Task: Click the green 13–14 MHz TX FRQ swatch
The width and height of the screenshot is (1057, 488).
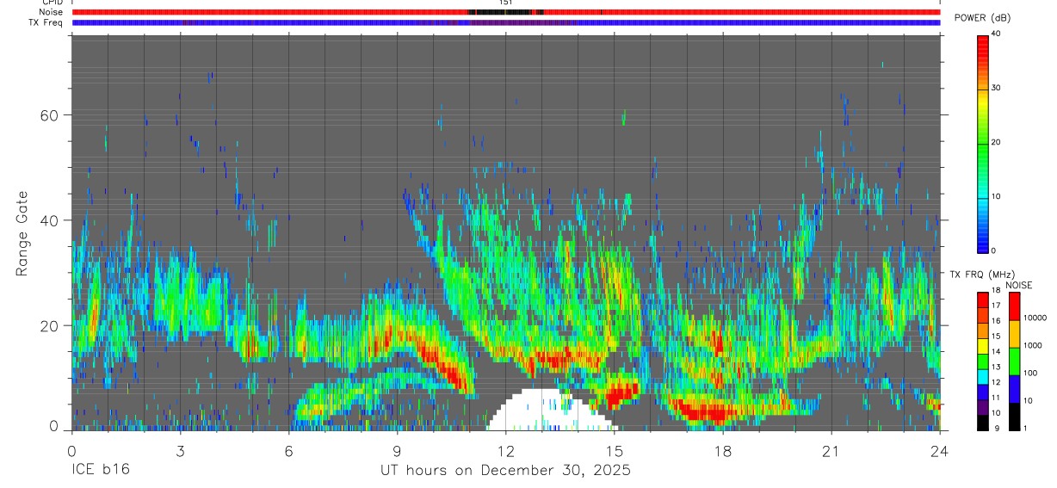Action: [983, 361]
